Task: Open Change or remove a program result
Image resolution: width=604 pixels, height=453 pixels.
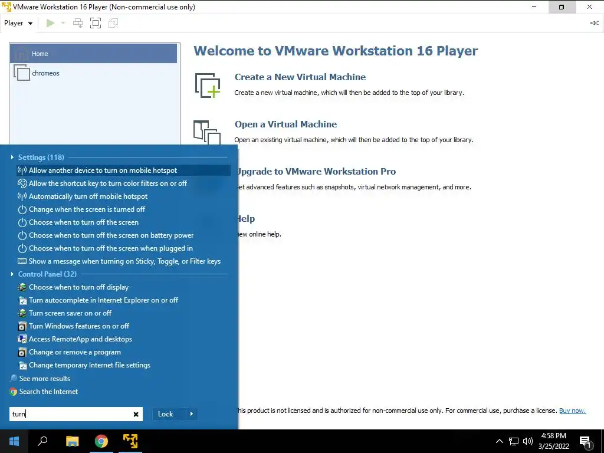Action: click(x=123, y=352)
